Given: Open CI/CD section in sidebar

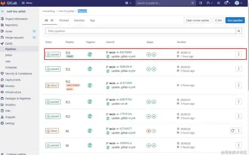Looking at the screenshot, I should (9, 44).
